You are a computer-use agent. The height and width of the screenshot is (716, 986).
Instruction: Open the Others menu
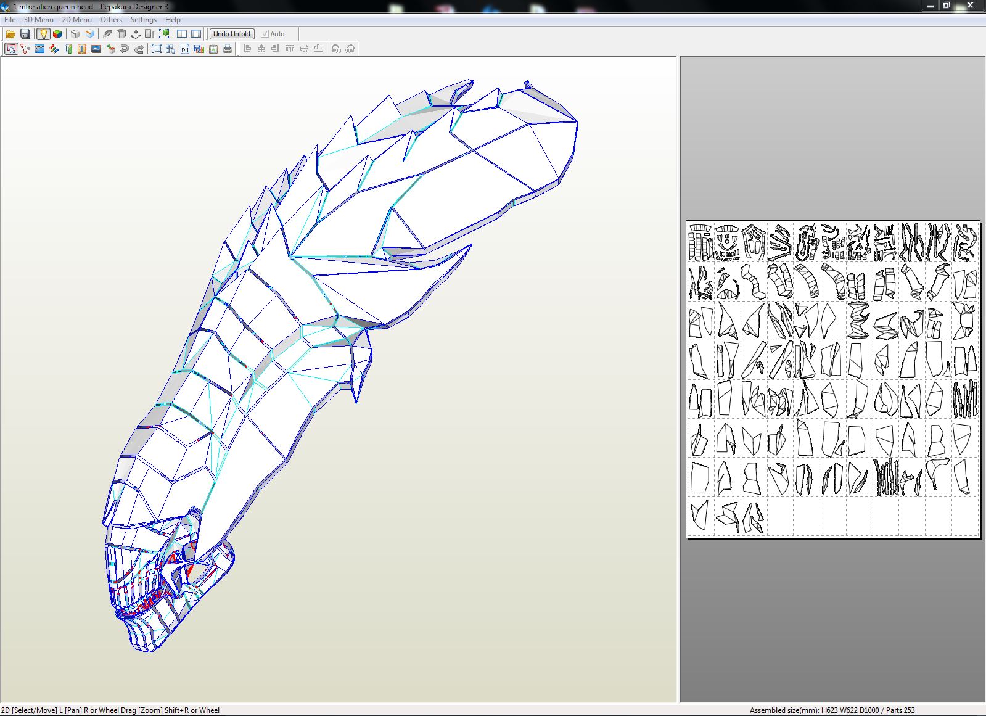point(111,19)
